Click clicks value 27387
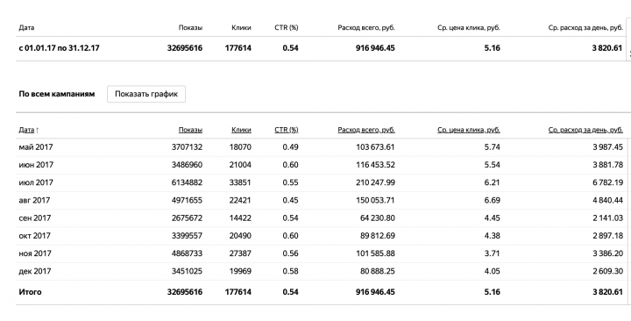631x321 pixels. click(240, 253)
